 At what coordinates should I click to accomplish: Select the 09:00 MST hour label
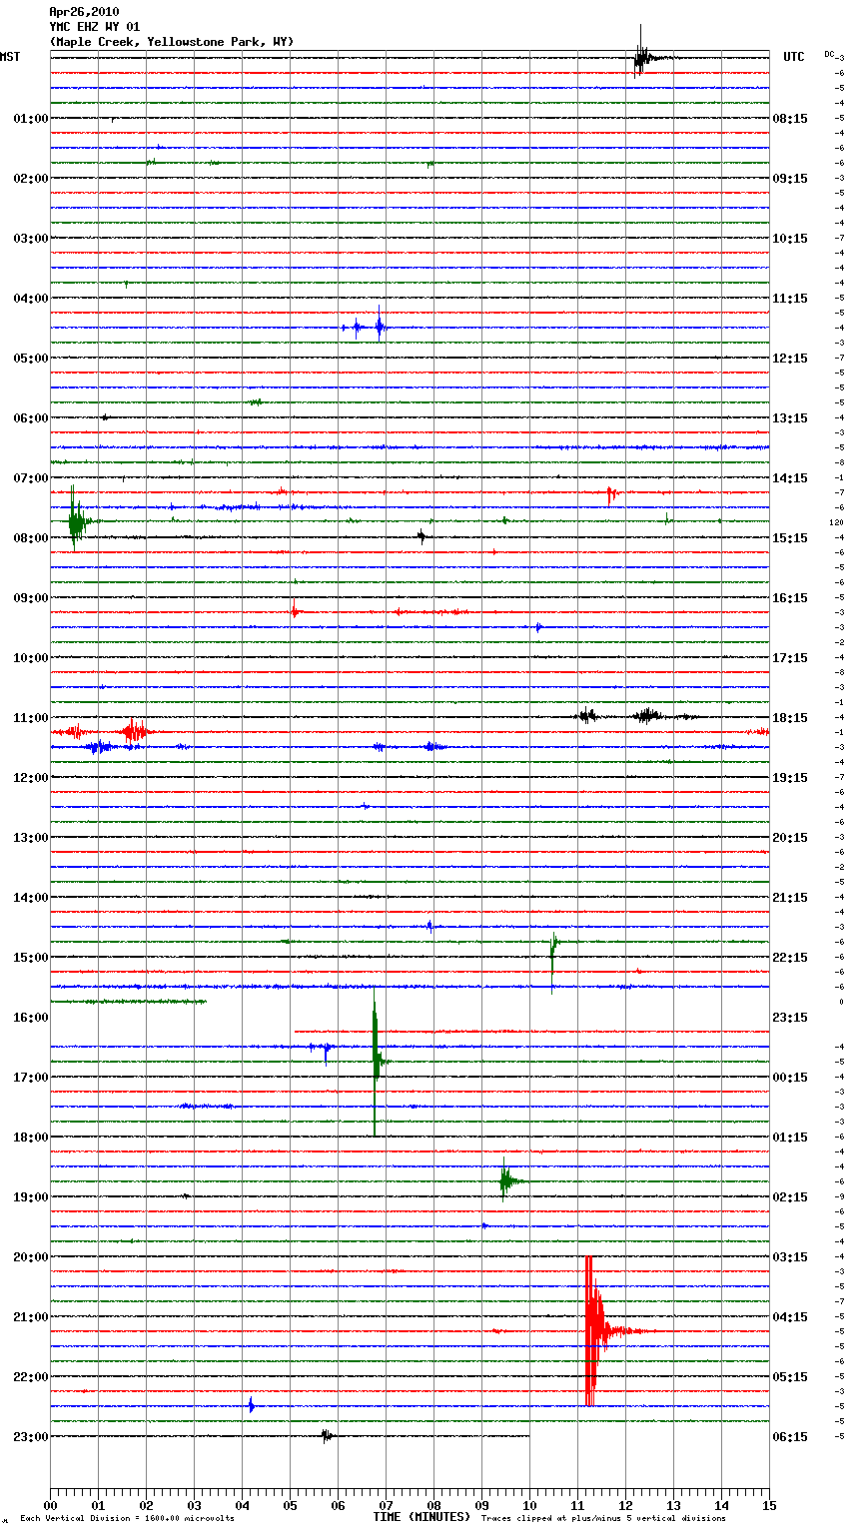tap(30, 598)
